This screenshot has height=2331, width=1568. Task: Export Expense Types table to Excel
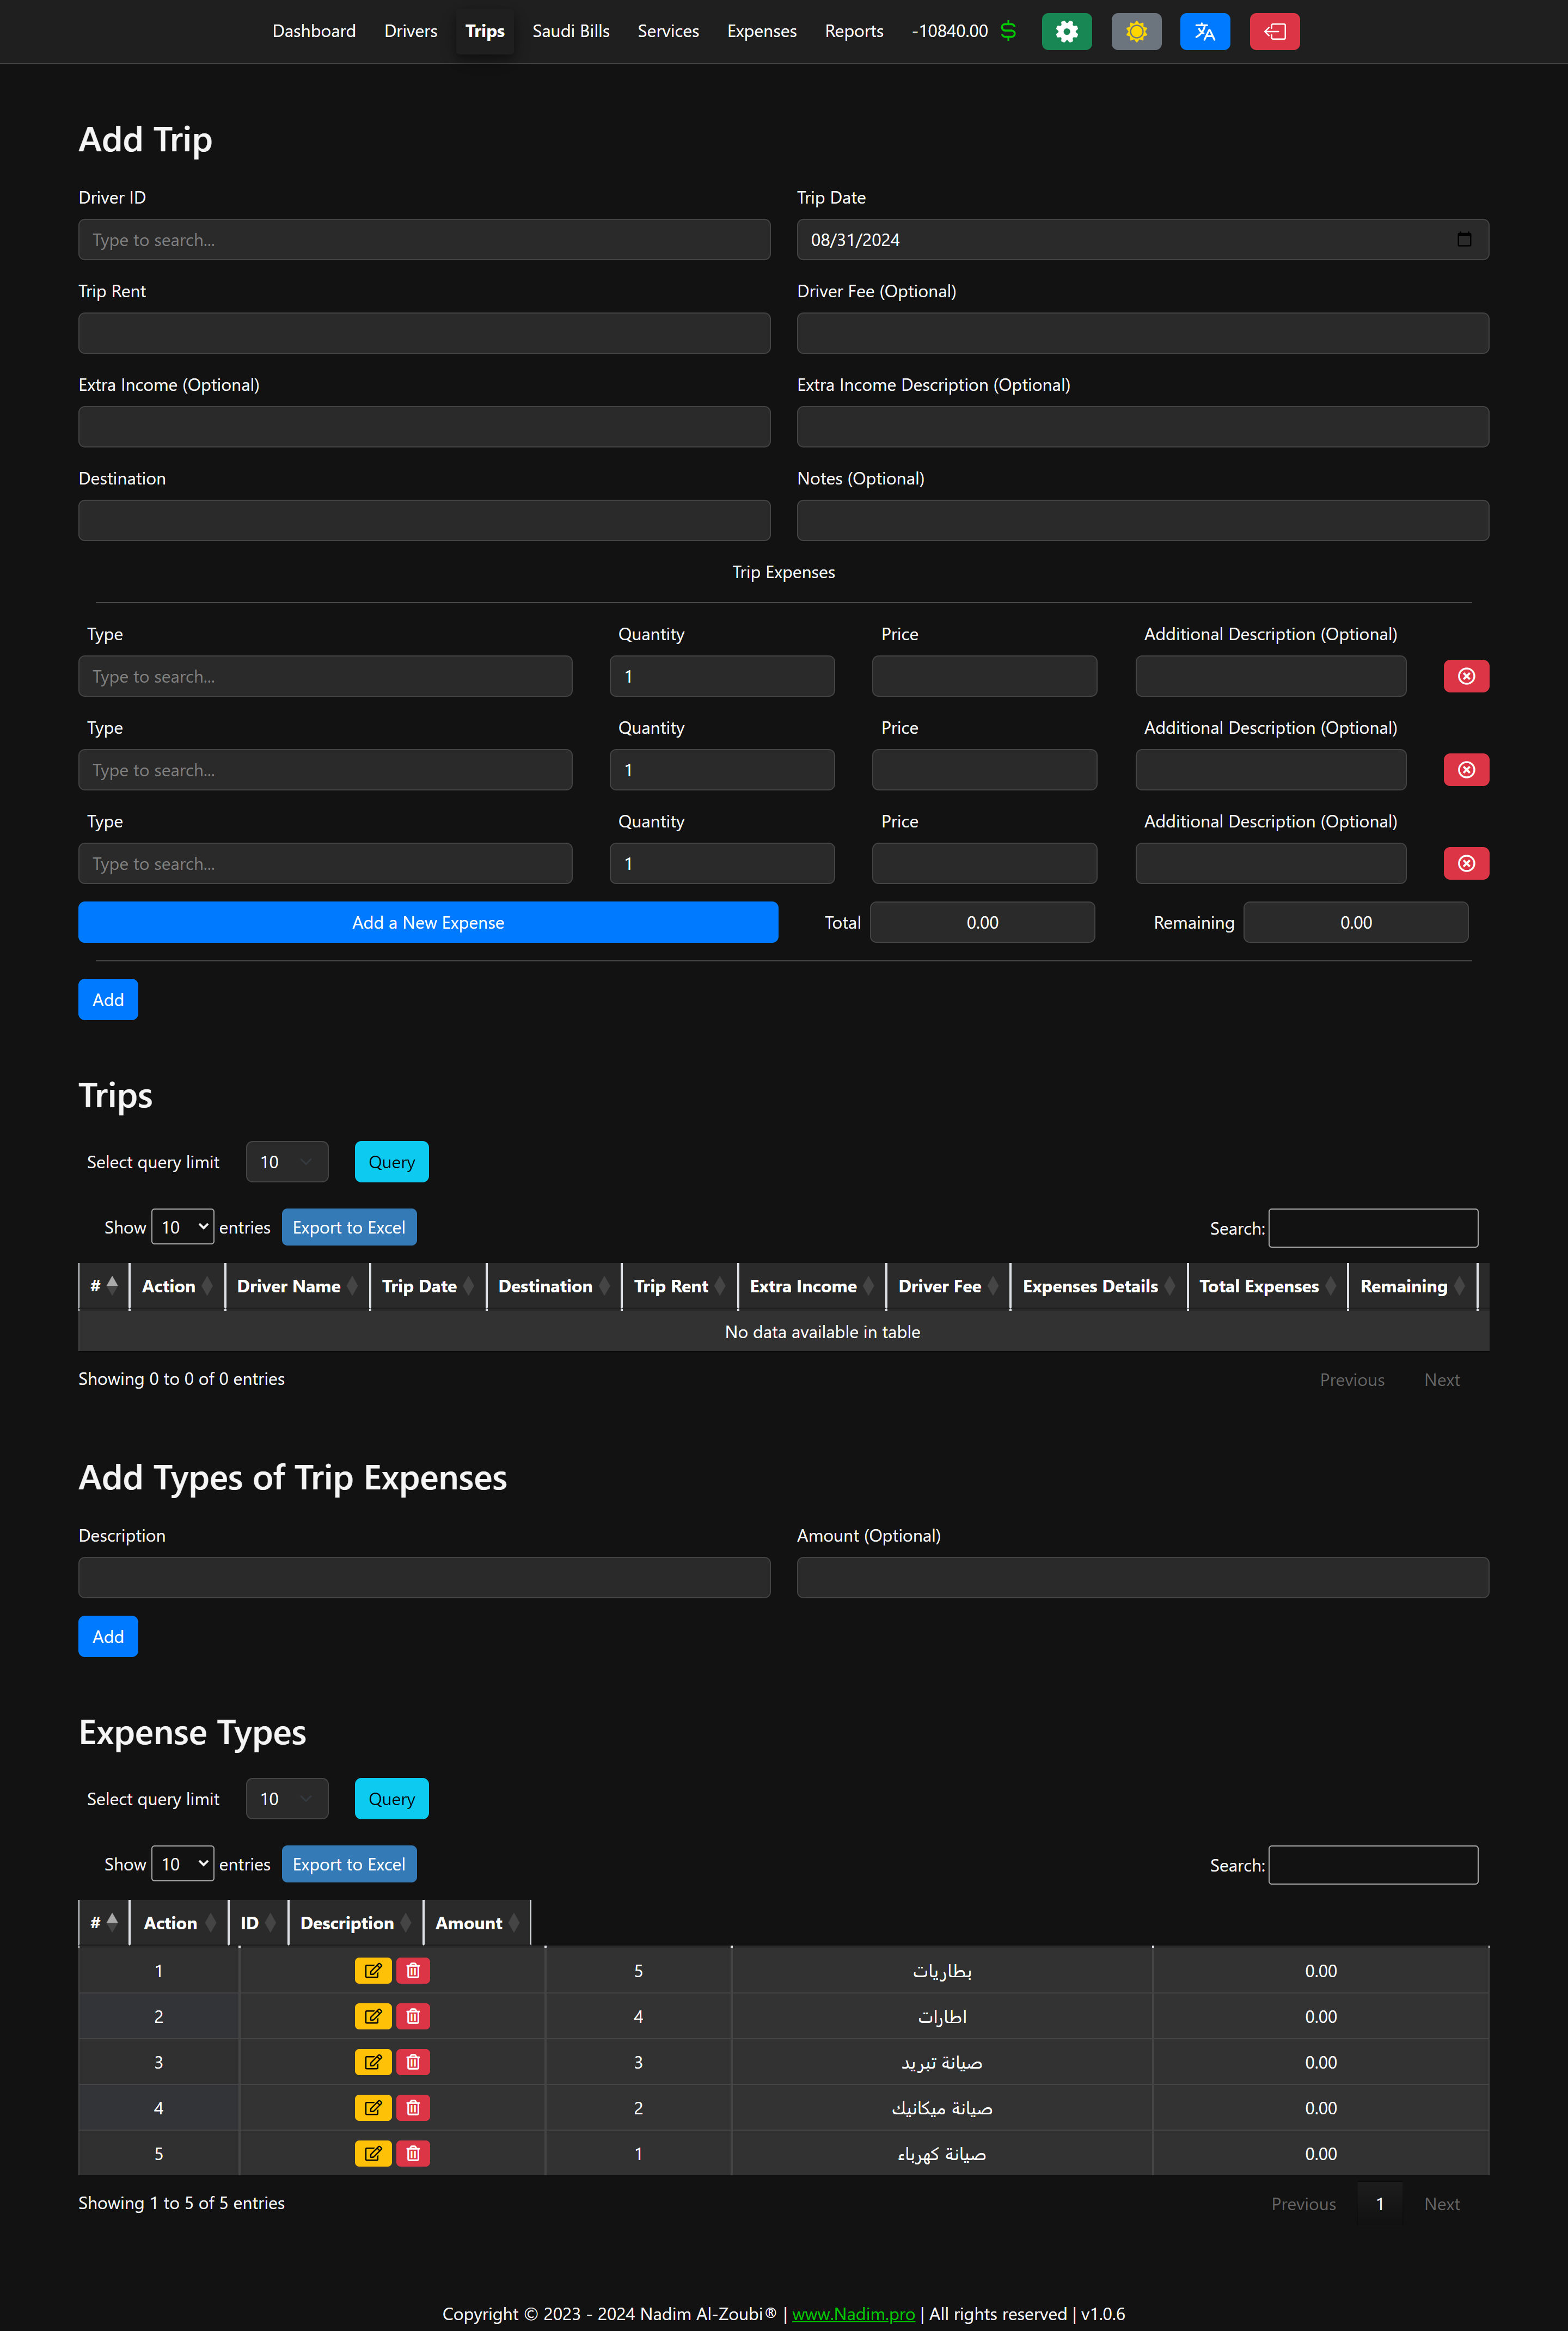pyautogui.click(x=349, y=1864)
